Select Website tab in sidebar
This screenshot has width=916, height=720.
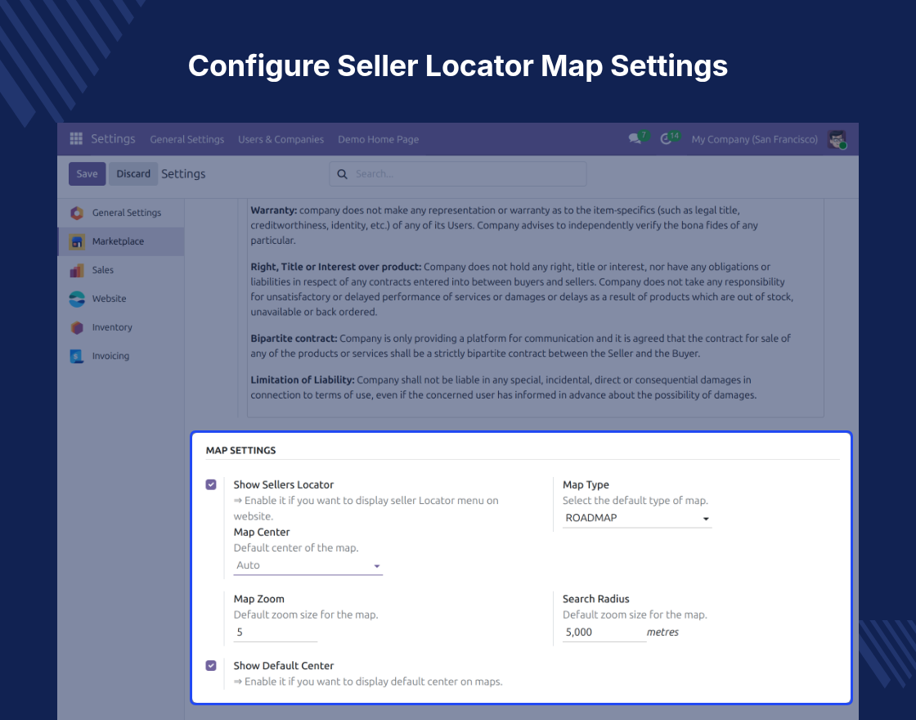point(121,299)
